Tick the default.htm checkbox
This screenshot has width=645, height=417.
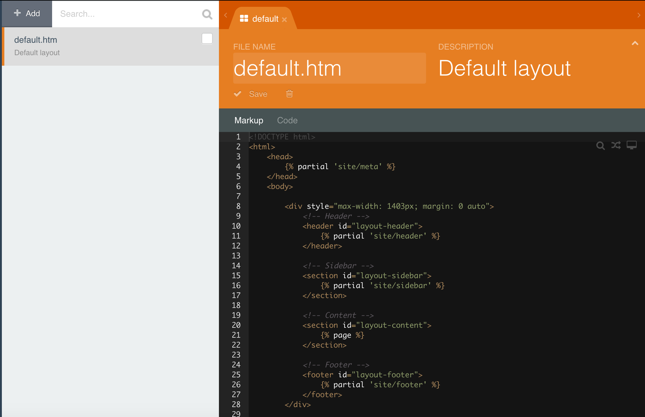pyautogui.click(x=207, y=39)
